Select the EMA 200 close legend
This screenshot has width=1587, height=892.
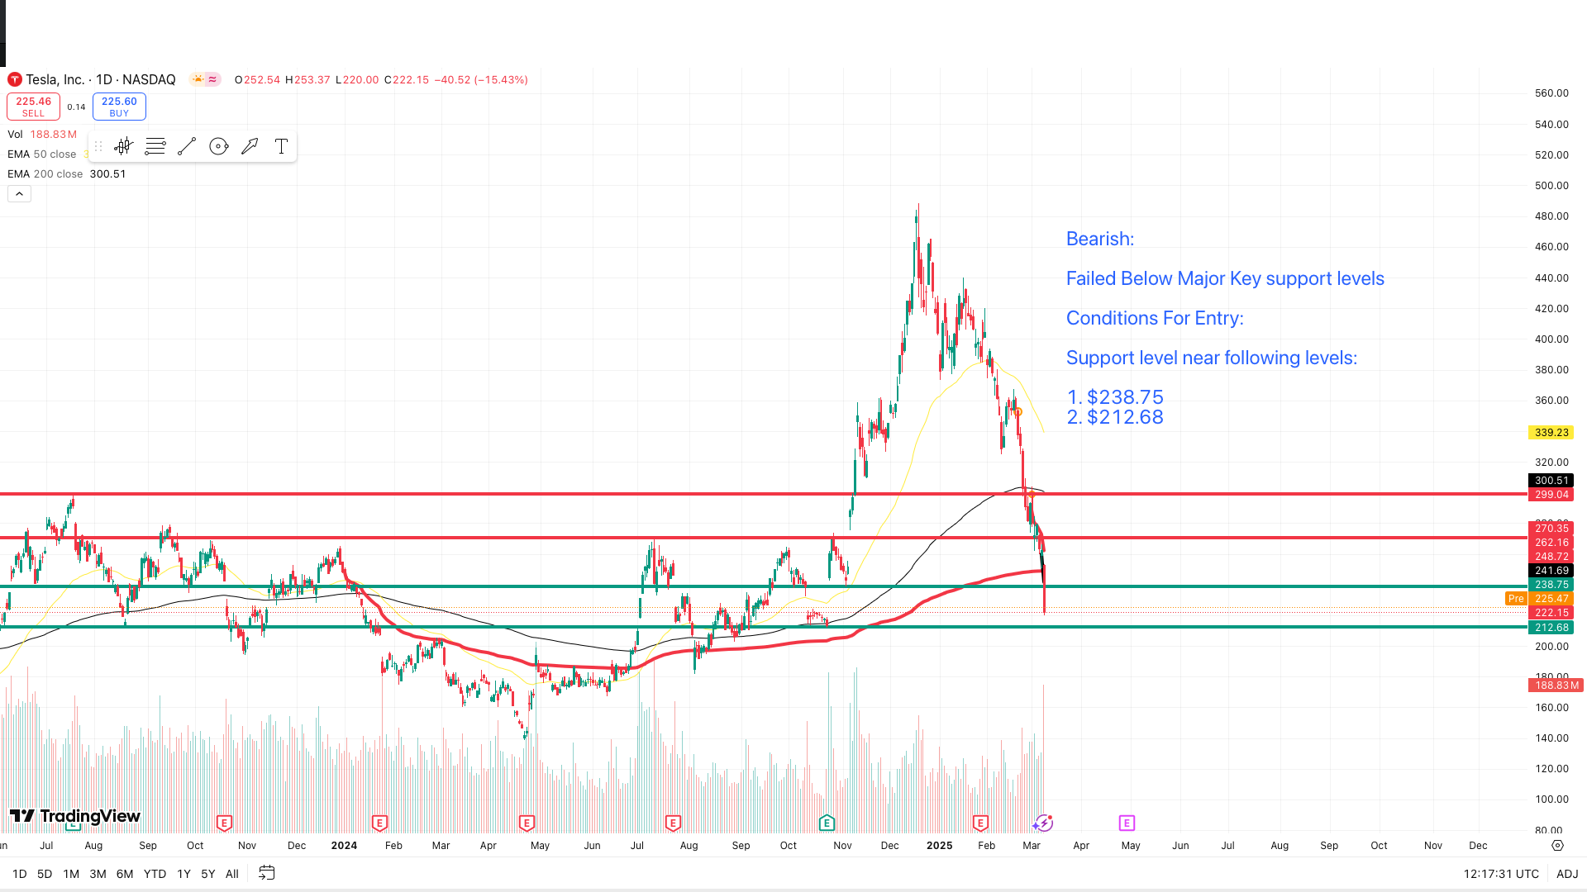[x=66, y=174]
